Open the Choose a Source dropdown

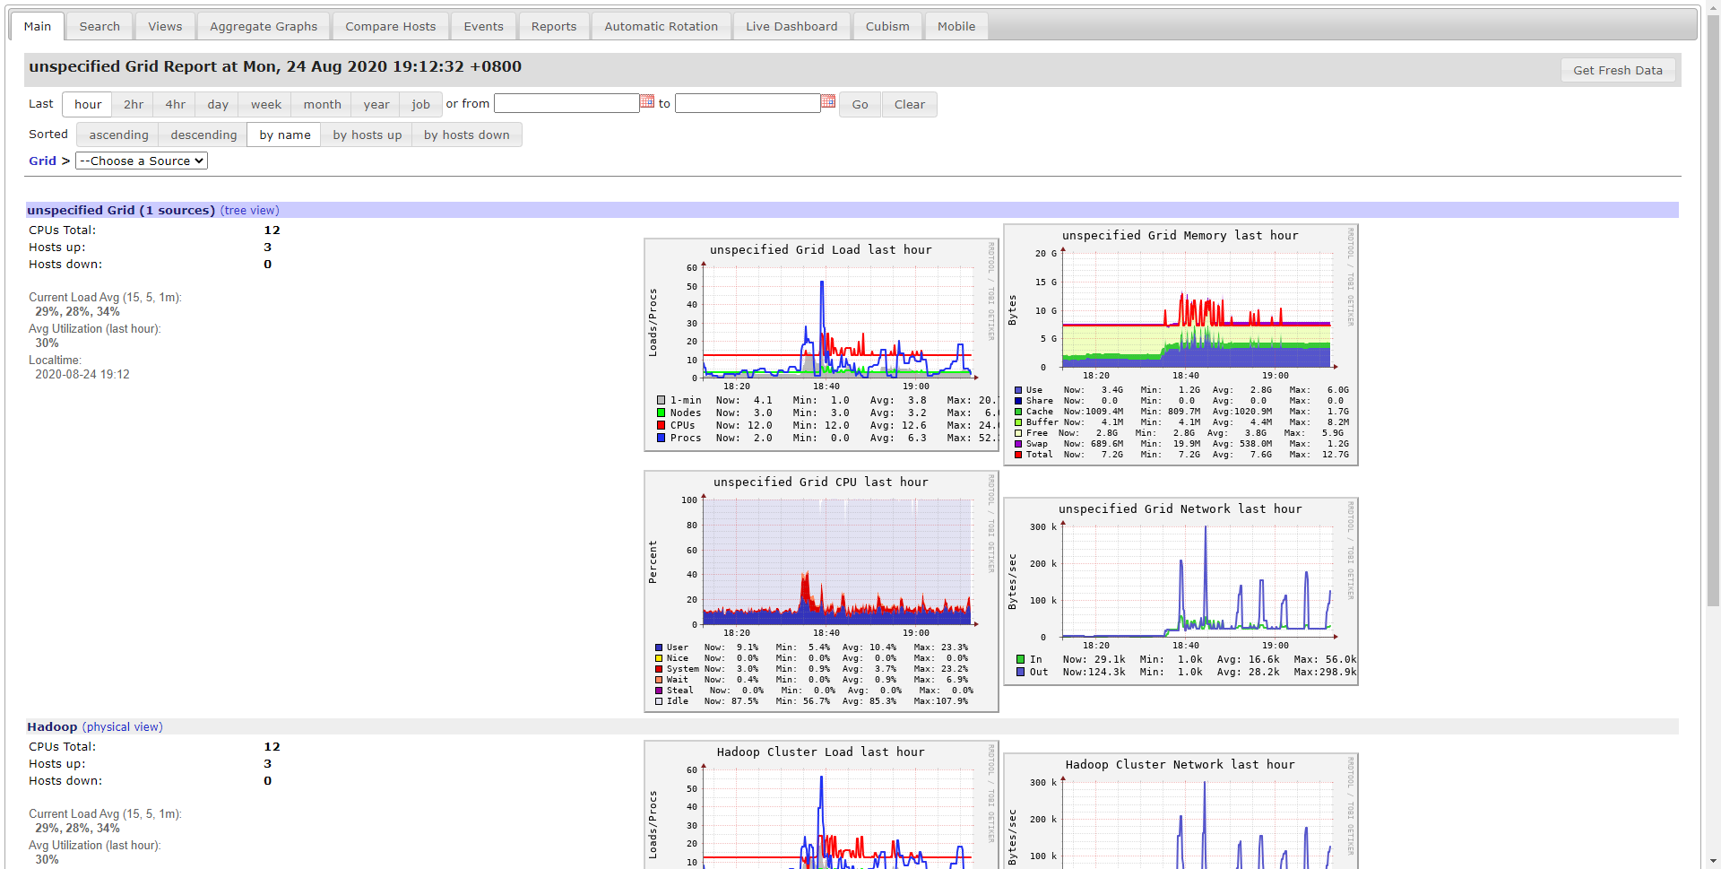142,161
